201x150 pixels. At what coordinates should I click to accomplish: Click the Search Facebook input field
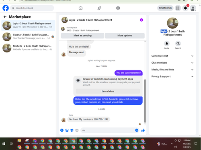tap(32, 8)
